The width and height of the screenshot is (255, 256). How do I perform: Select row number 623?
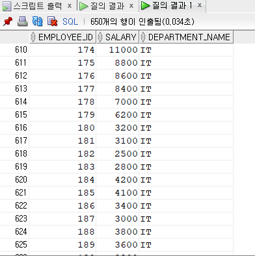point(14,219)
